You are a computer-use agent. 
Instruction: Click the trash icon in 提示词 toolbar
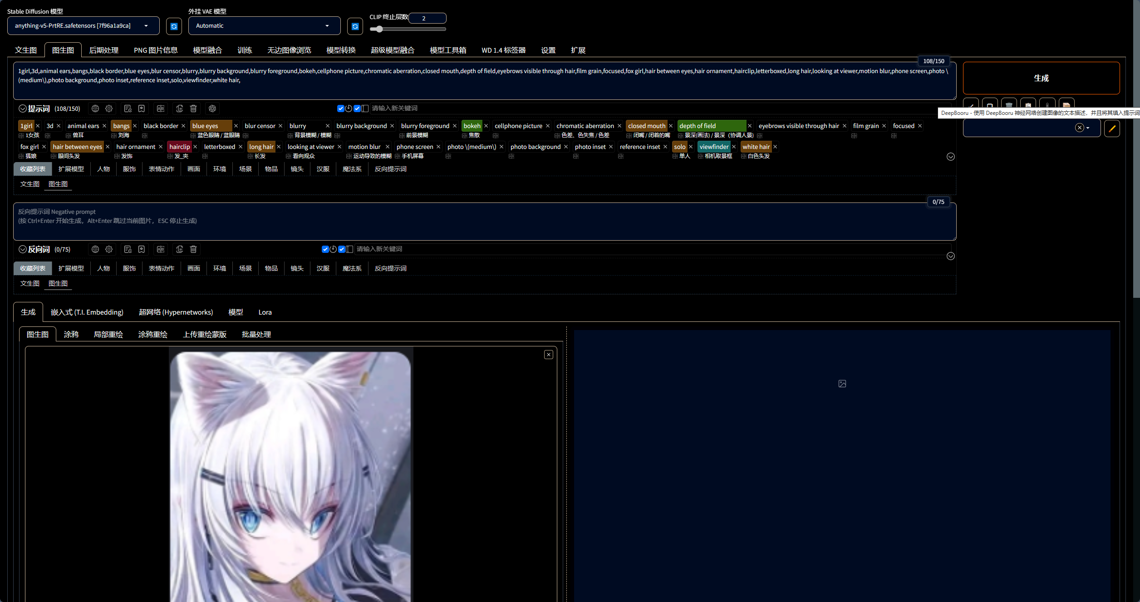[x=193, y=109]
